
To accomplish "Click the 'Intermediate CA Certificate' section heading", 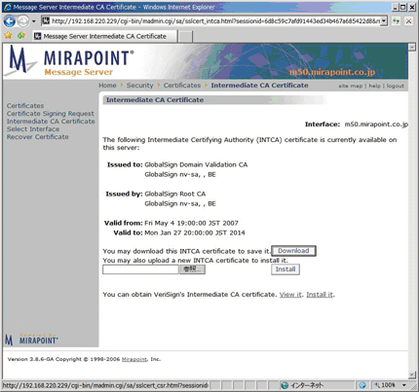I will [x=155, y=100].
